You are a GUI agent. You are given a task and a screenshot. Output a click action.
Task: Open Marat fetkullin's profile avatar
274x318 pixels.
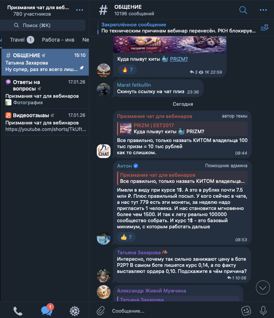[x=104, y=90]
